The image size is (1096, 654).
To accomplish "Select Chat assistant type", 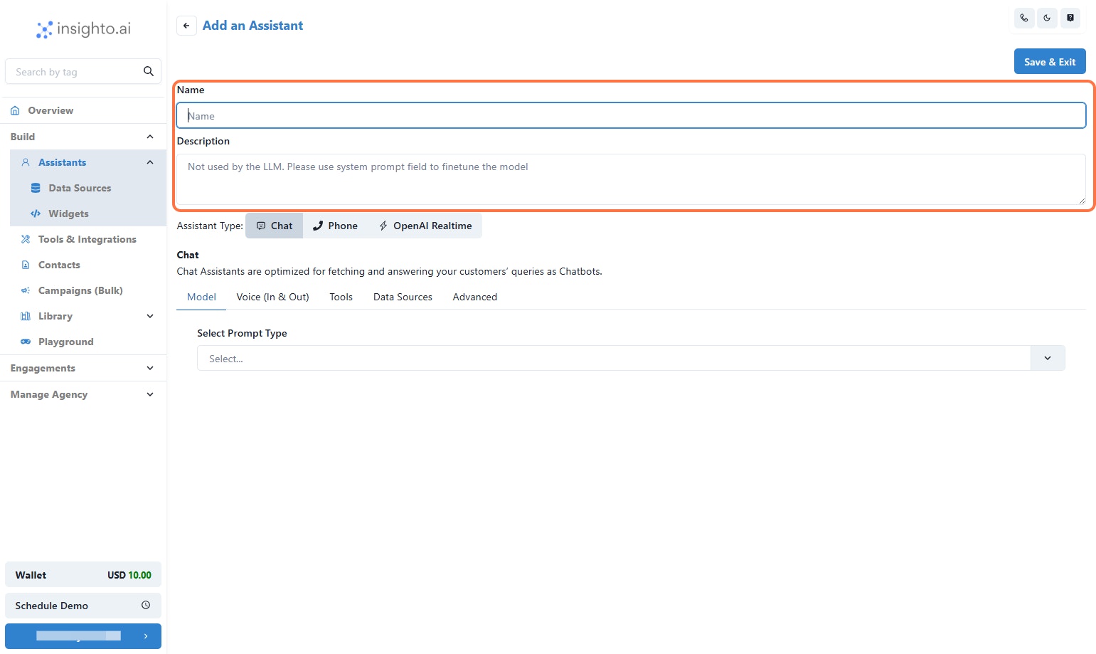I will click(275, 226).
